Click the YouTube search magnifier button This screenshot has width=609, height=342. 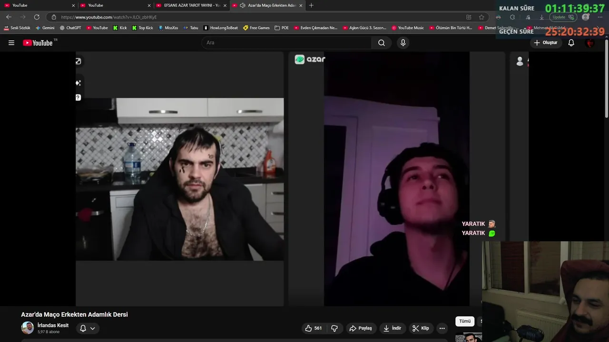pyautogui.click(x=382, y=43)
